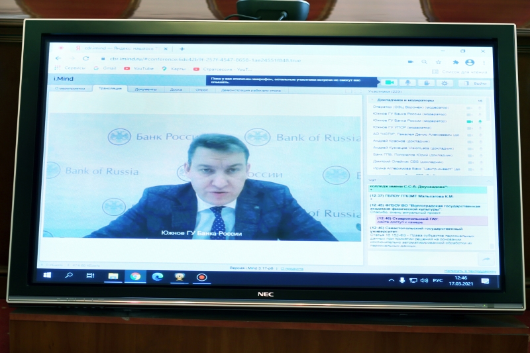Open a new browser tab with plus
Screen dimensions: 530x353
182,49
